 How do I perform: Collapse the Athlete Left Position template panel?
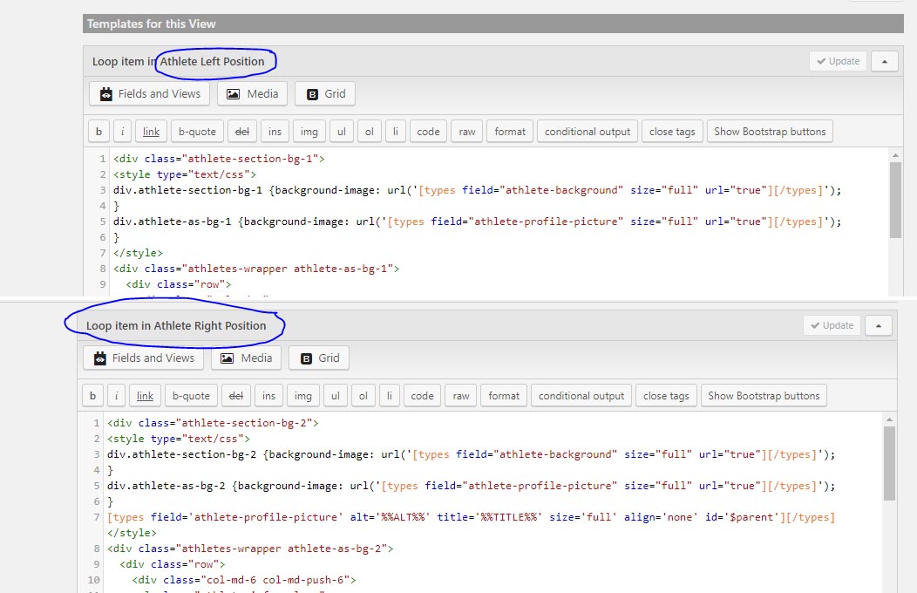coord(884,61)
